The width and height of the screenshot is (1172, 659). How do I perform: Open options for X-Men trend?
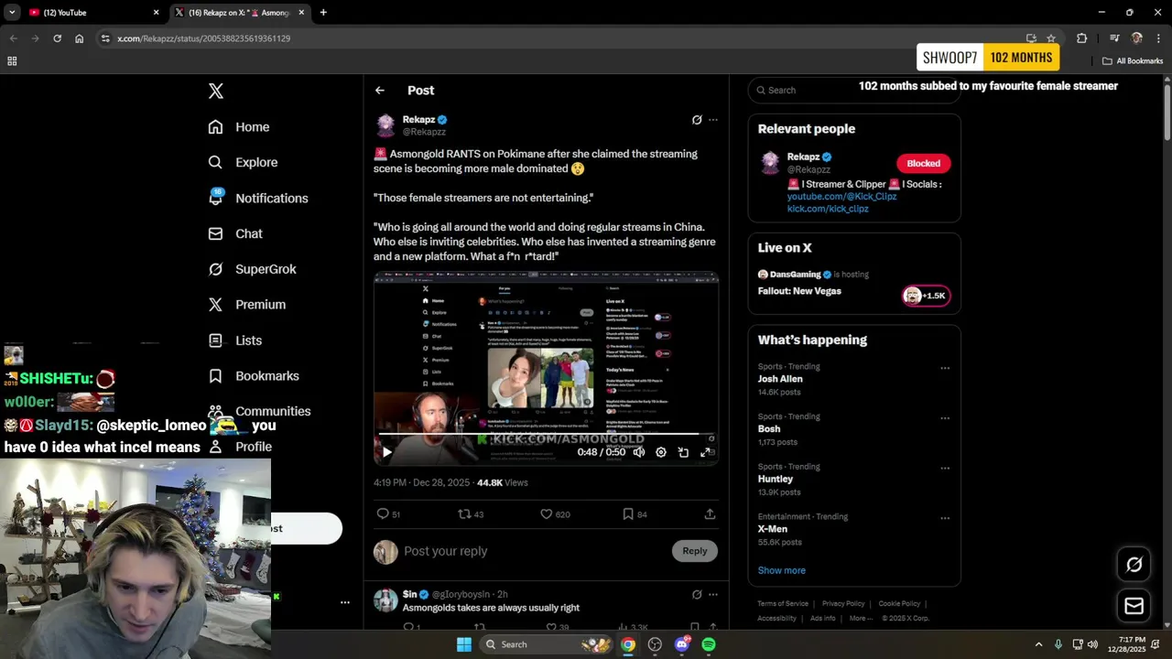tap(945, 518)
